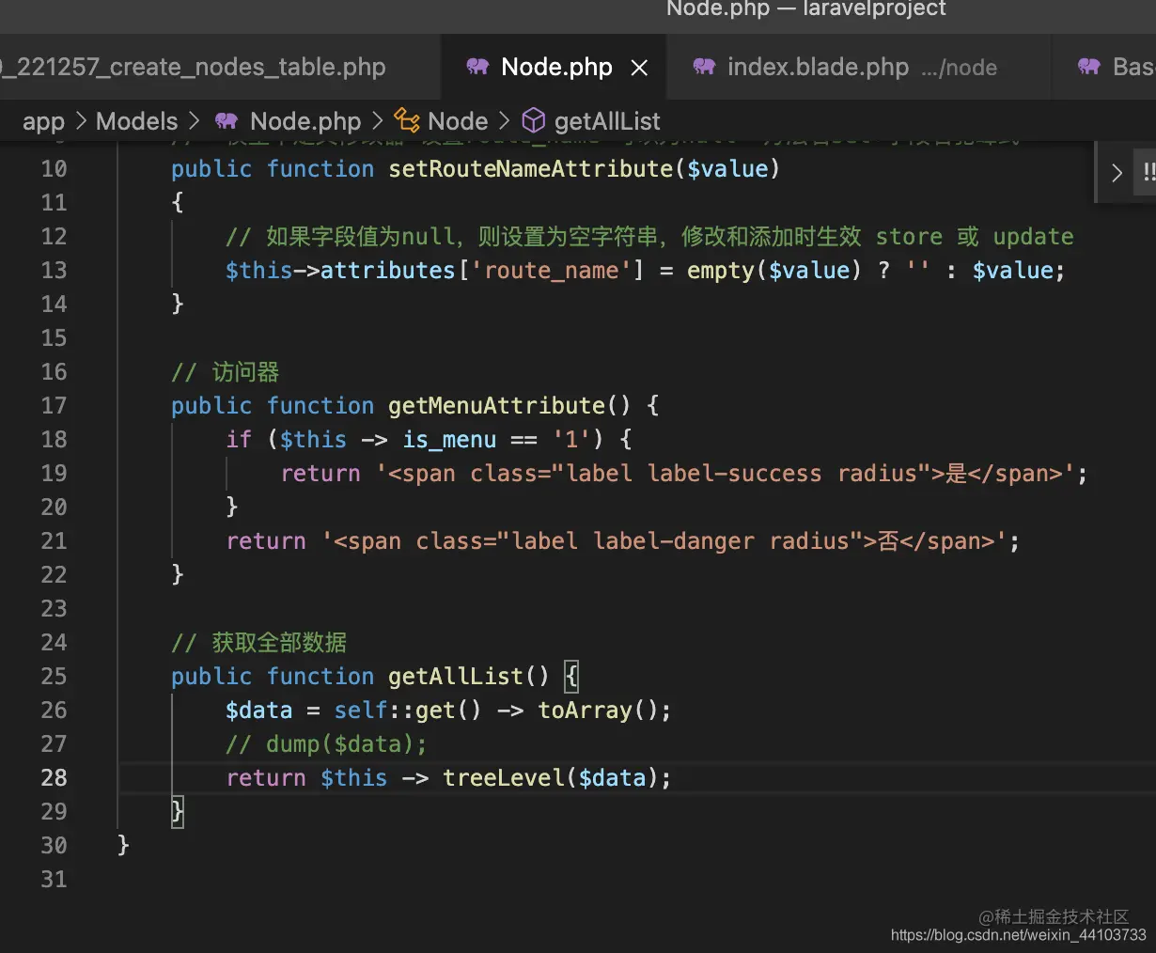Click the class closing brace on line 30
The height and width of the screenshot is (953, 1156).
pyautogui.click(x=123, y=845)
